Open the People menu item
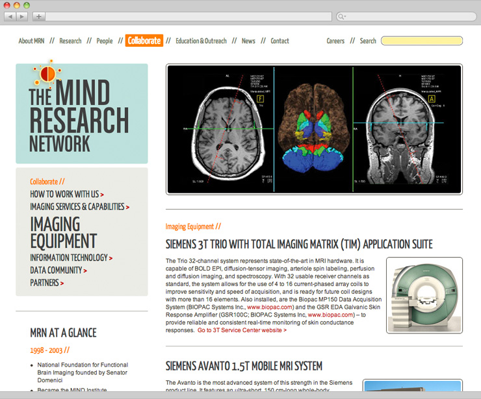 pos(105,41)
